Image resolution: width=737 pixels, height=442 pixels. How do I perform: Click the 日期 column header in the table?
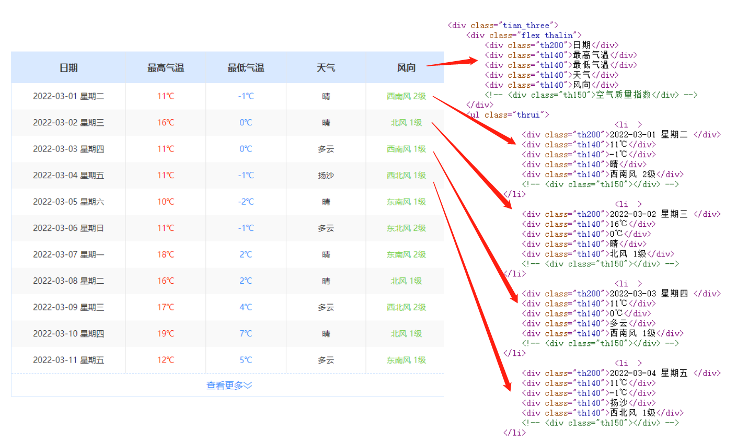68,68
